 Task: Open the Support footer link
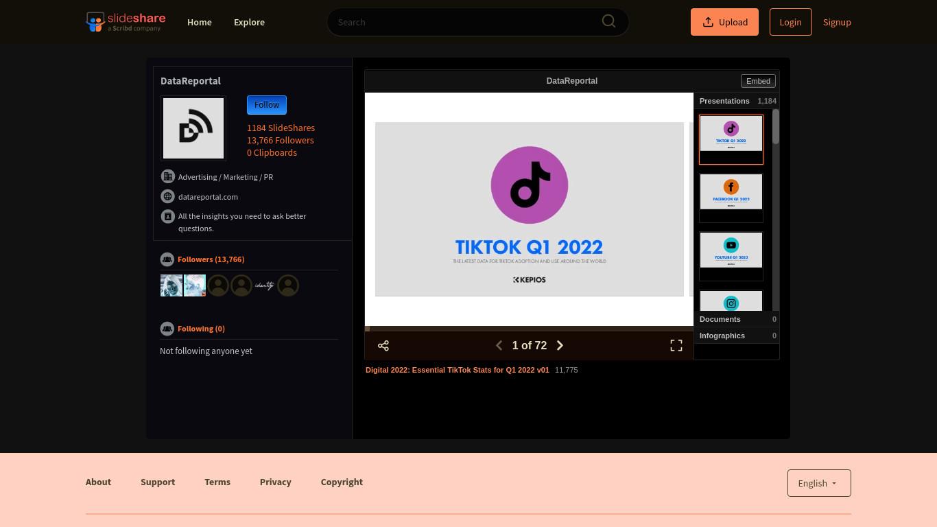tap(158, 482)
